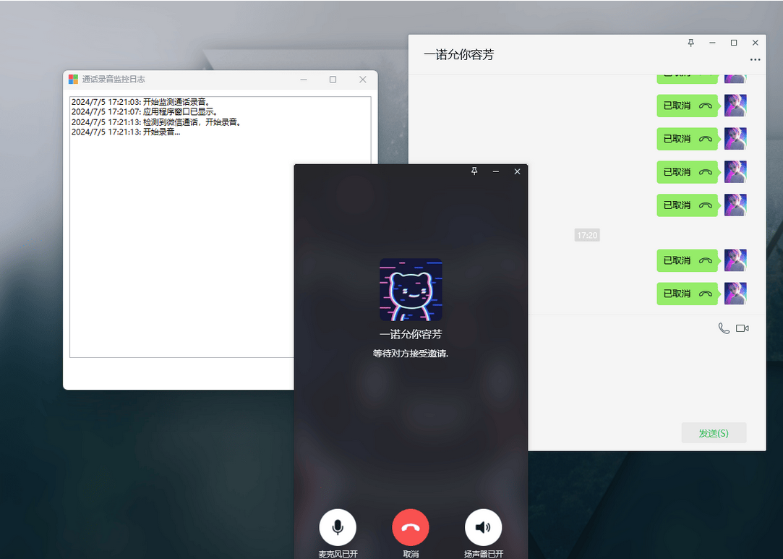Click the '已取消' bubble directly below 17:20

coord(687,260)
